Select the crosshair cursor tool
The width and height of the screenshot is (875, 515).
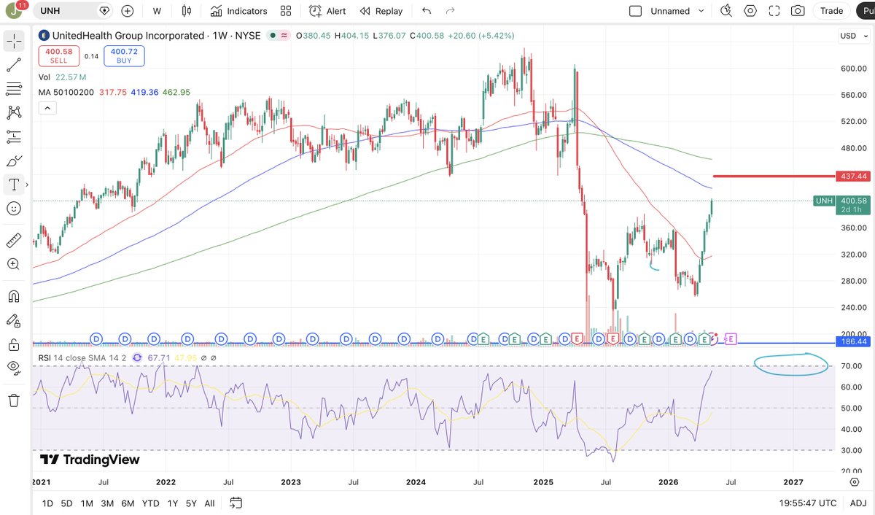click(x=14, y=41)
